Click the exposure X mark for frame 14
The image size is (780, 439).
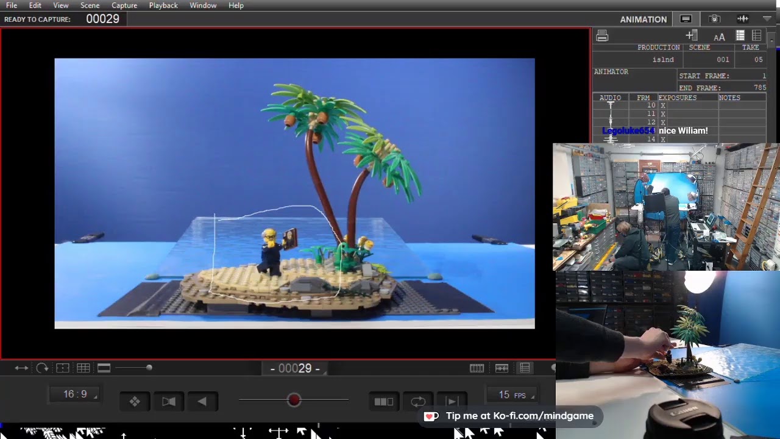663,140
